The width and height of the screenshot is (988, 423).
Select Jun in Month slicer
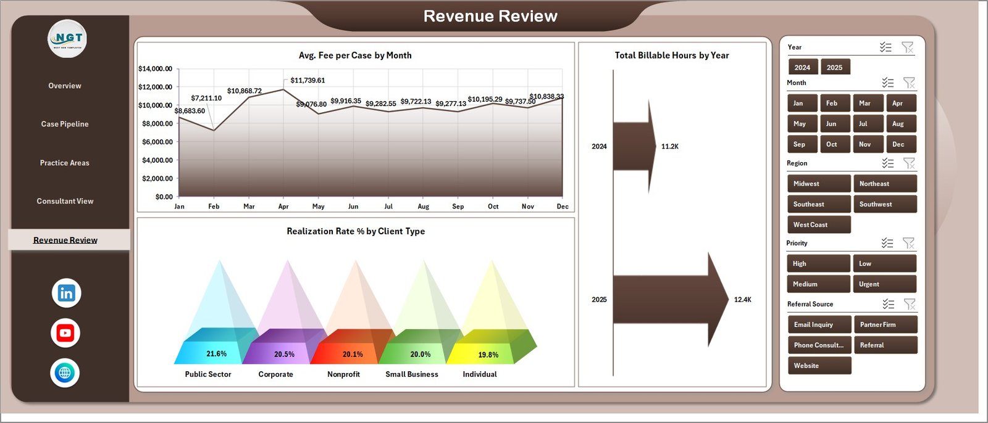[x=835, y=124]
